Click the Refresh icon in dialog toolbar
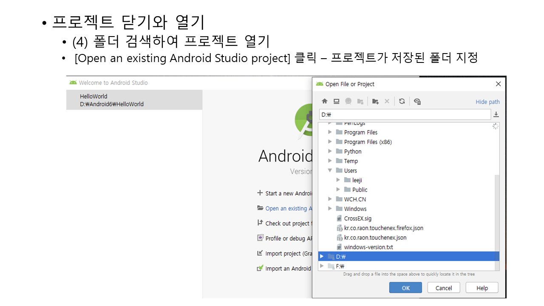This screenshot has width=544, height=306. [x=402, y=102]
